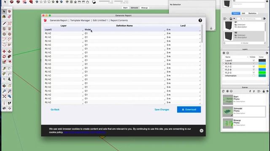Sort layers by Name column header
Viewport: 270px width, 151px height.
pos(228,57)
